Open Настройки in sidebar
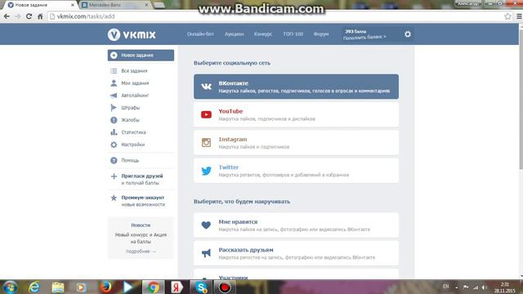523x294 pixels. point(133,145)
